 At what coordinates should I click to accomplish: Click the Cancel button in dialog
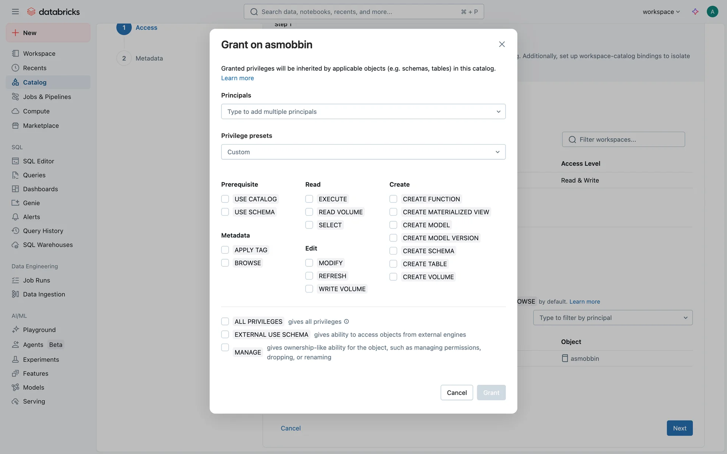pyautogui.click(x=457, y=393)
